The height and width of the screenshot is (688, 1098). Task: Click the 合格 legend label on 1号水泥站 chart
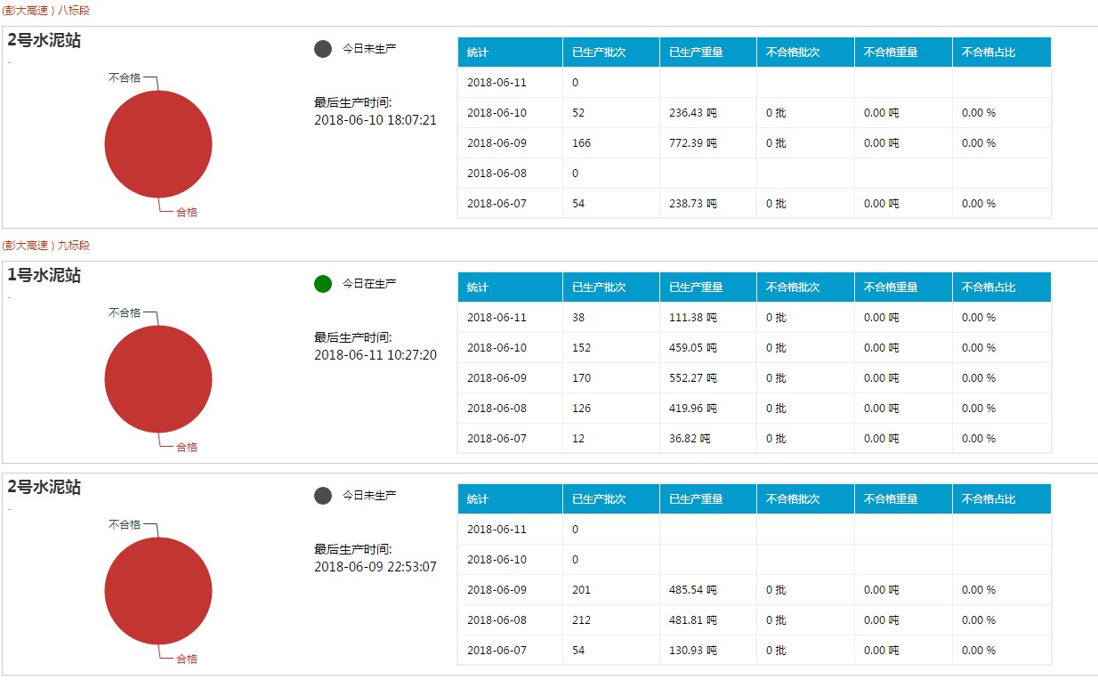click(x=187, y=447)
